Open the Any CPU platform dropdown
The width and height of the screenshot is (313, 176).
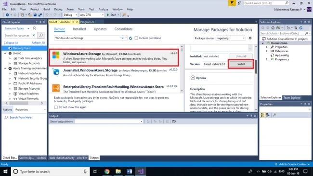[x=91, y=15]
